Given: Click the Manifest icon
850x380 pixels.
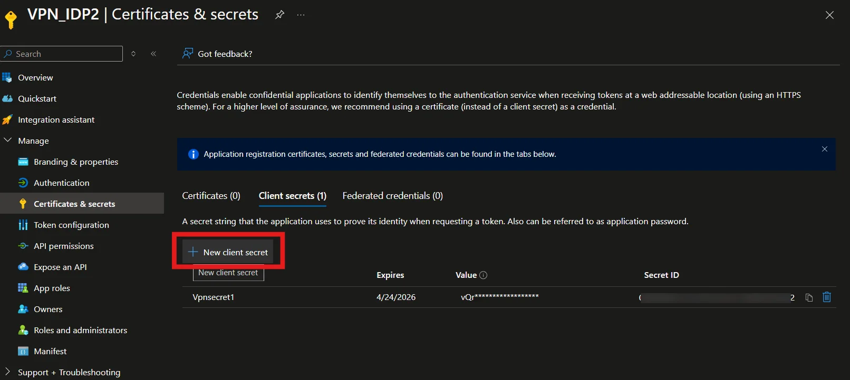Looking at the screenshot, I should tap(23, 351).
